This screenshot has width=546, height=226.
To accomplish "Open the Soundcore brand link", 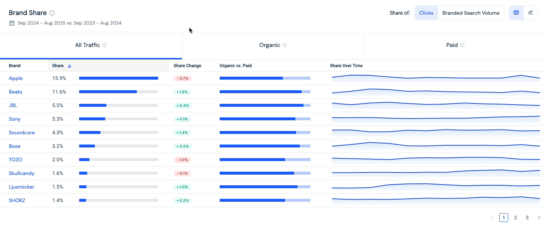I will 22,132.
